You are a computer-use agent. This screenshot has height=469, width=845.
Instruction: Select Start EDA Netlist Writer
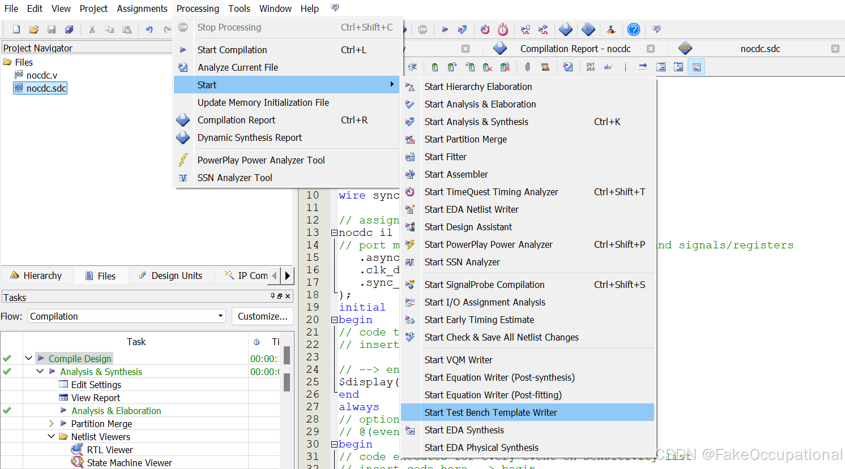click(527, 209)
